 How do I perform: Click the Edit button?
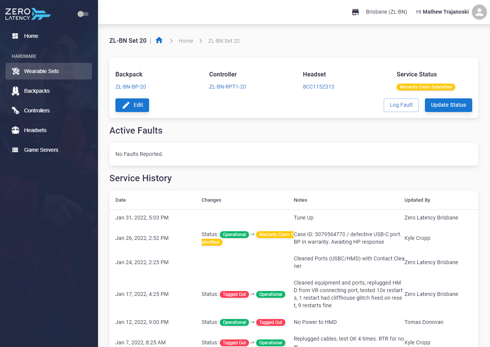point(132,105)
